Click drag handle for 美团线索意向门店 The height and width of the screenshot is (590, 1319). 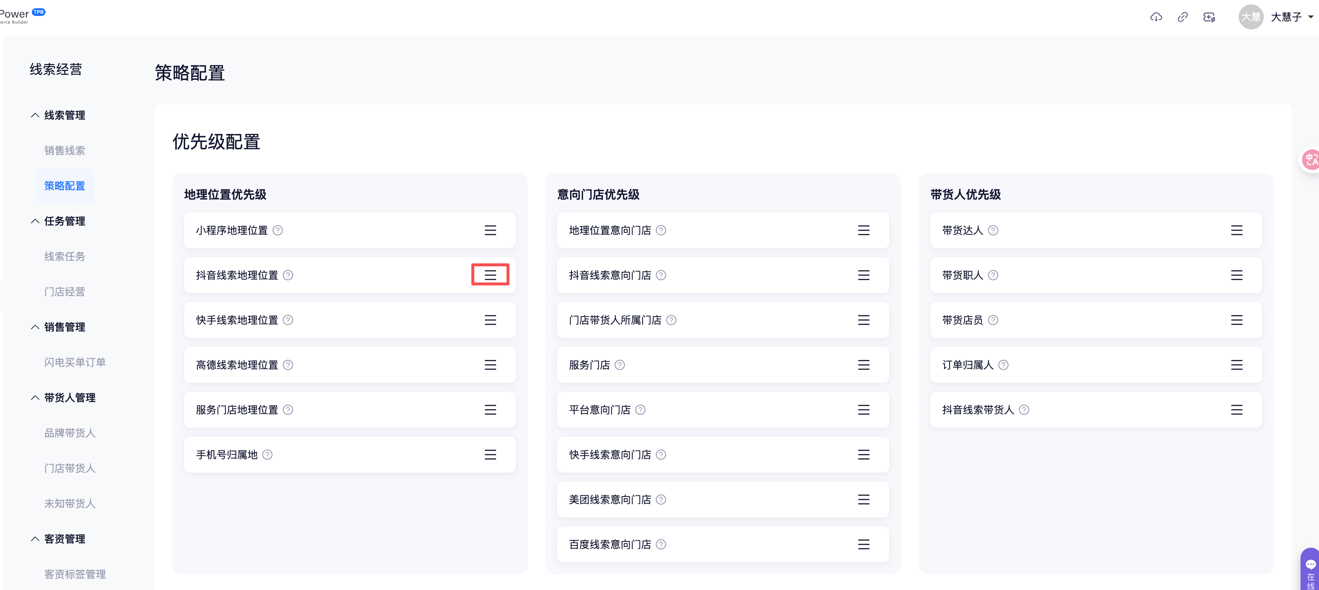pyautogui.click(x=863, y=500)
